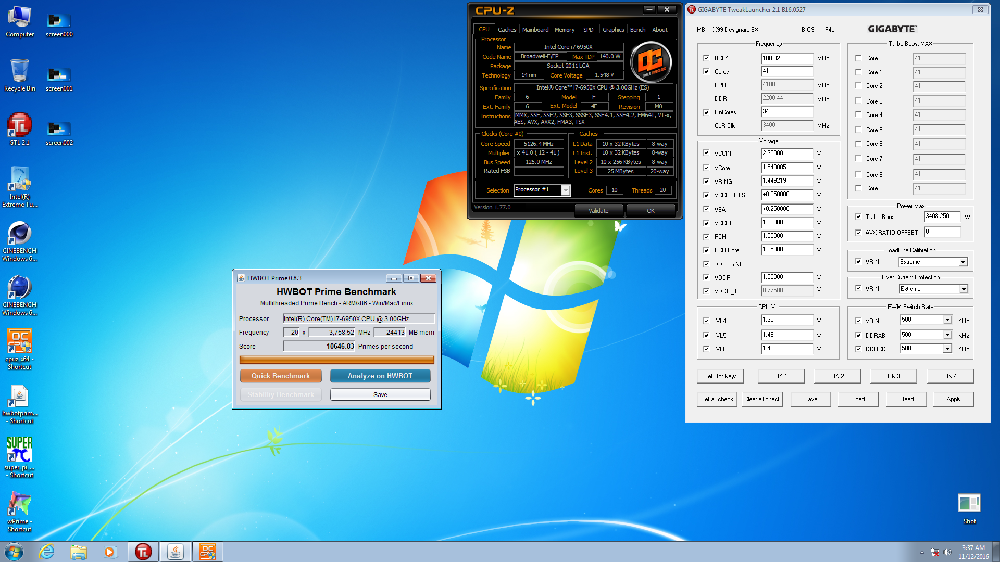Toggle the AVX RATIO OFFSET checkbox
The height and width of the screenshot is (562, 1000).
858,232
